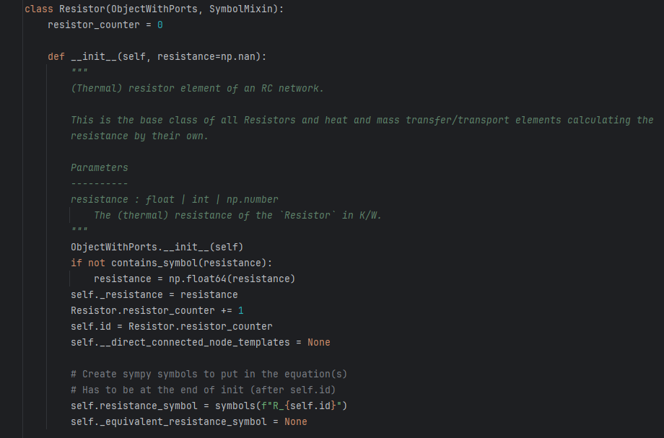Click the self.__direct_connected_node_templates attribute
This screenshot has width=664, height=438.
(x=183, y=342)
